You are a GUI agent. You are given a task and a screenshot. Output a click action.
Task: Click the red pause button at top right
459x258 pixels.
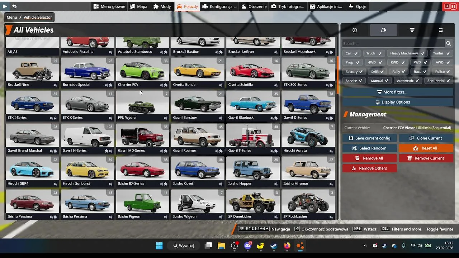(454, 6)
